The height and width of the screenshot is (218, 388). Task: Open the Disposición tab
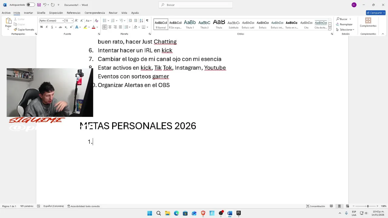pyautogui.click(x=56, y=13)
